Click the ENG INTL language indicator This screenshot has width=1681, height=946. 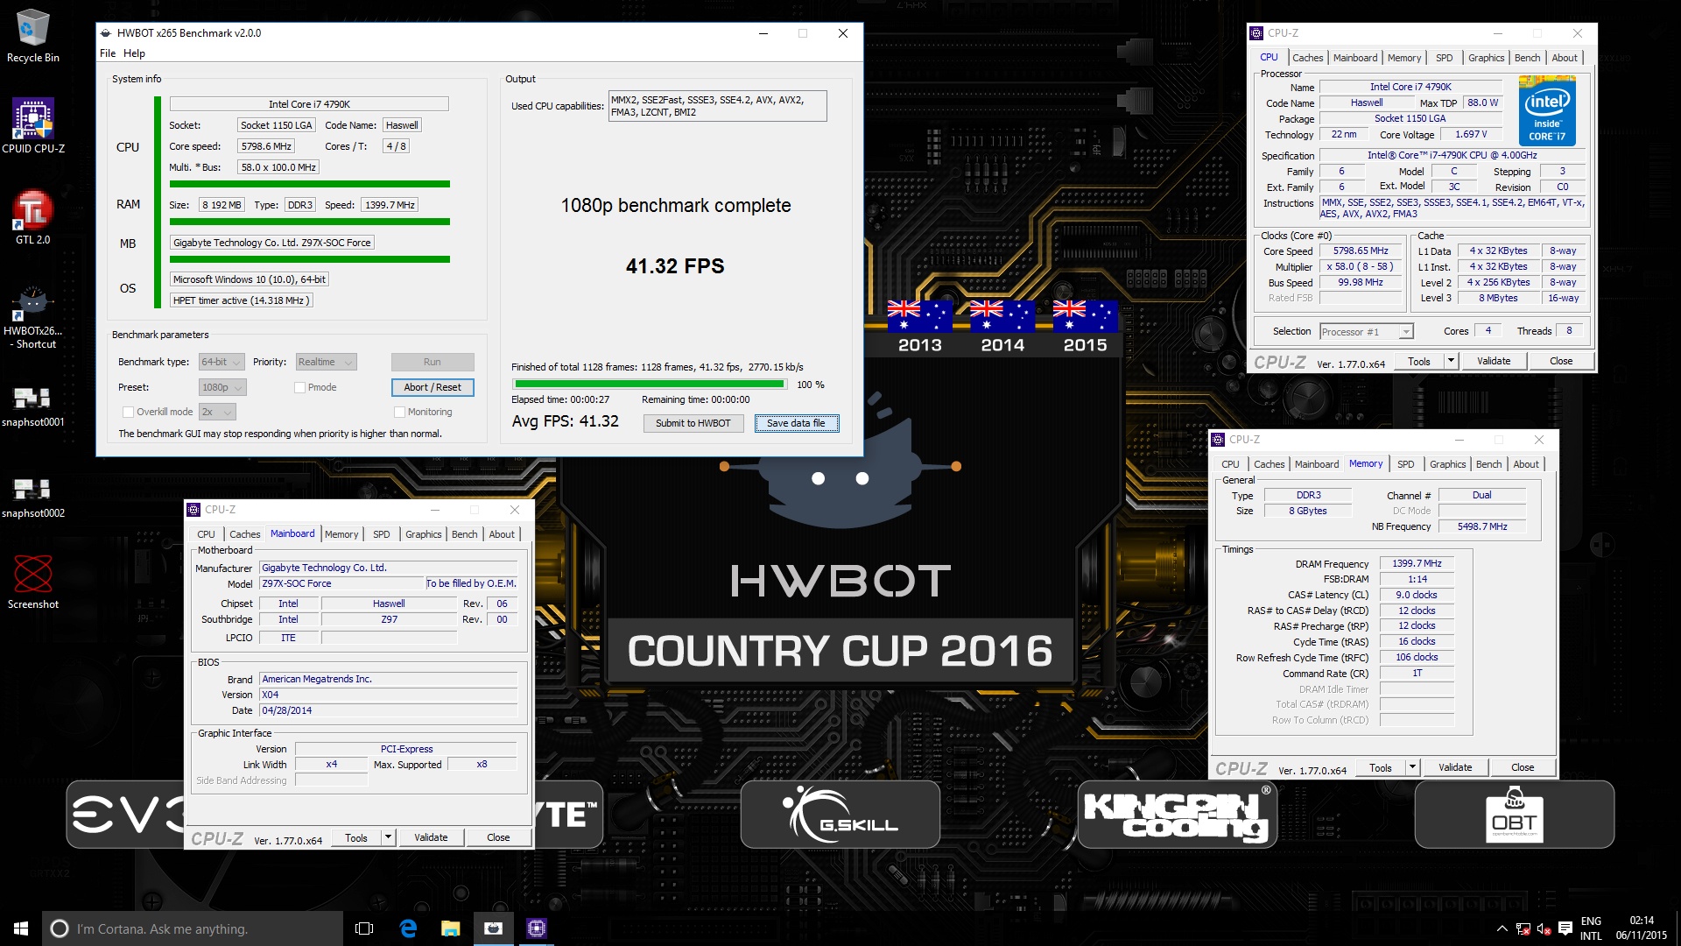1591,928
